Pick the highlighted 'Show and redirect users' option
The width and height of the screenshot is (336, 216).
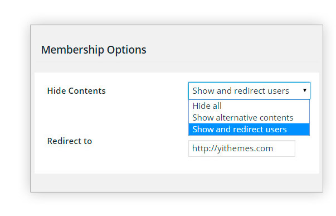pos(249,129)
